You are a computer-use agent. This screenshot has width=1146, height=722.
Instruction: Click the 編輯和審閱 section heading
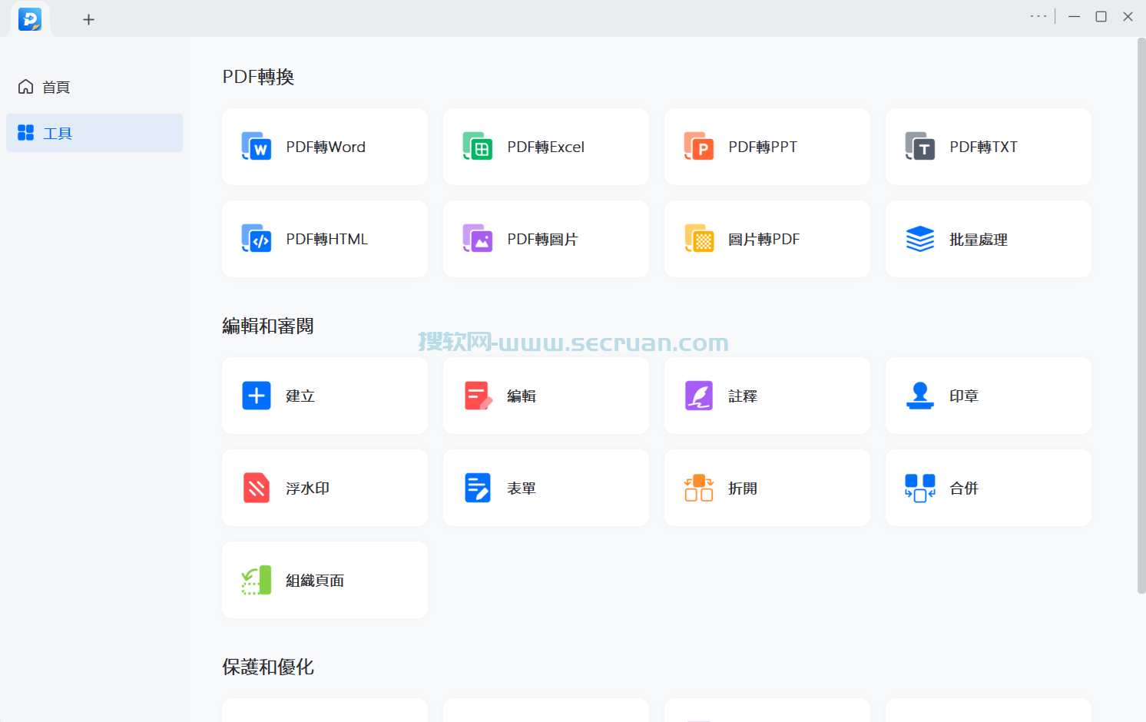pyautogui.click(x=268, y=326)
